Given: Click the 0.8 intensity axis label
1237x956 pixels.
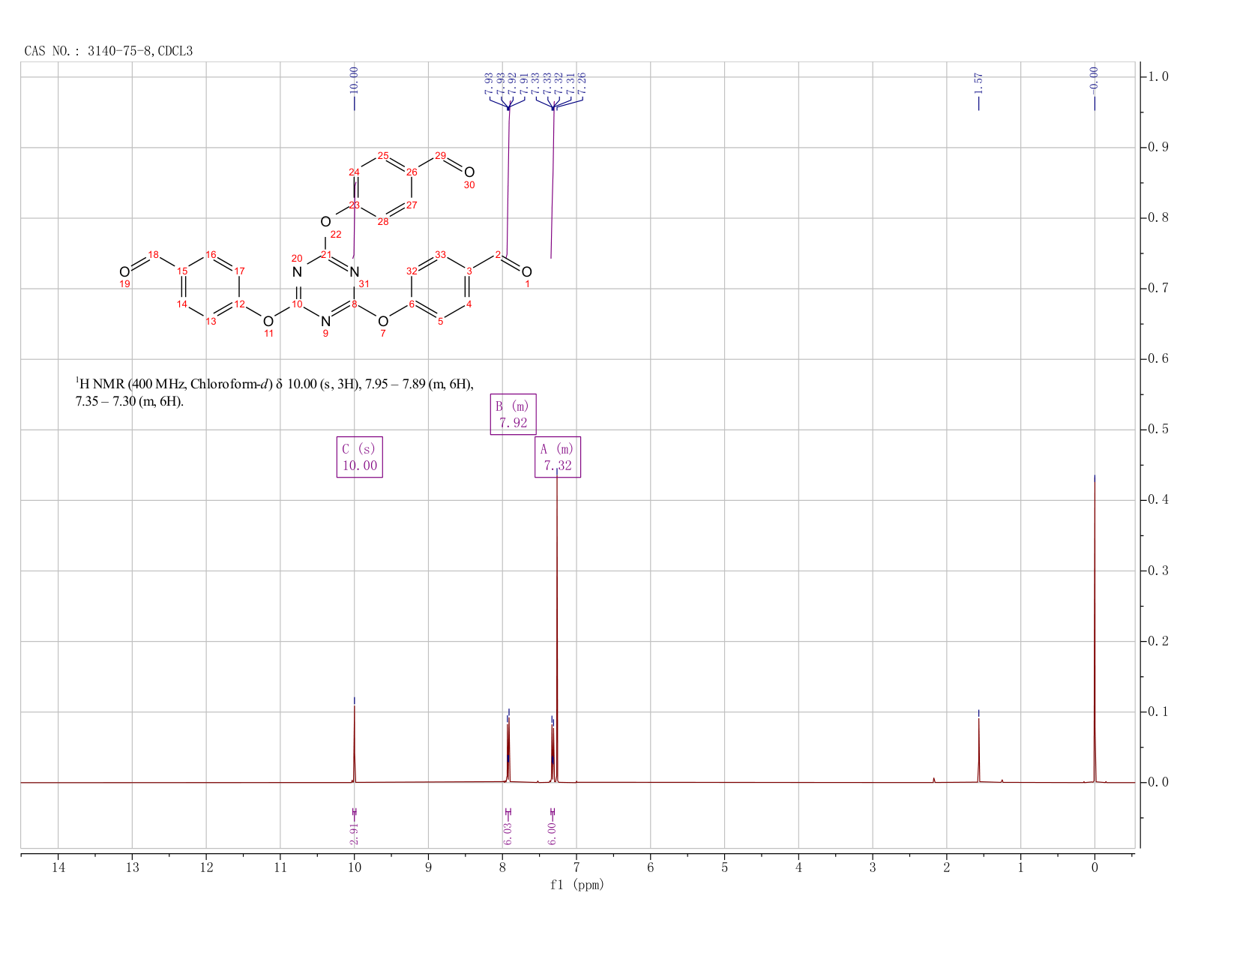Looking at the screenshot, I should click(x=1159, y=218).
